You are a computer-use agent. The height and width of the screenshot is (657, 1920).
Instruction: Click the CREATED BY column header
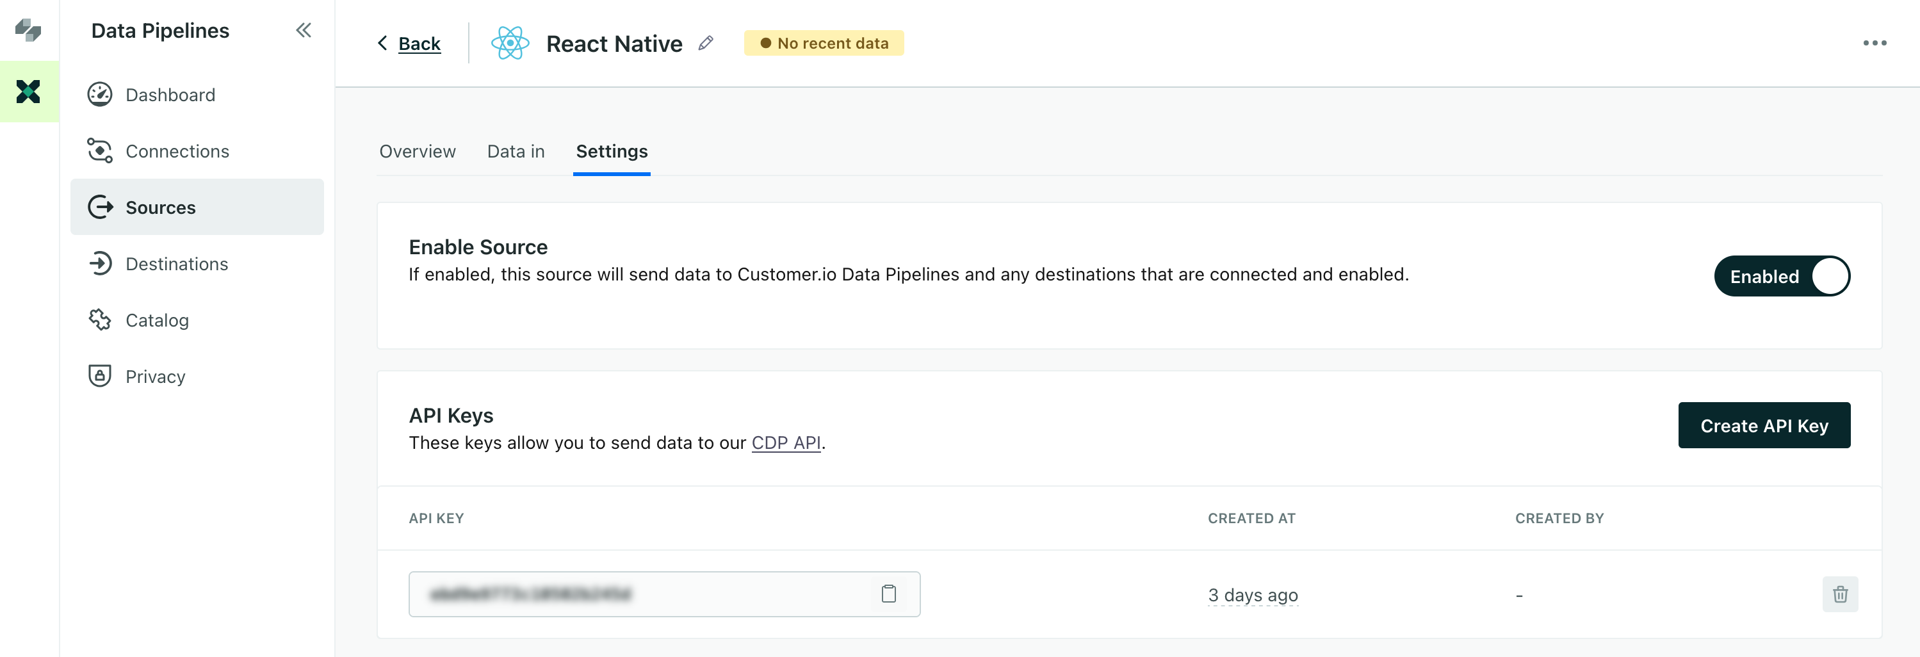coord(1559,517)
